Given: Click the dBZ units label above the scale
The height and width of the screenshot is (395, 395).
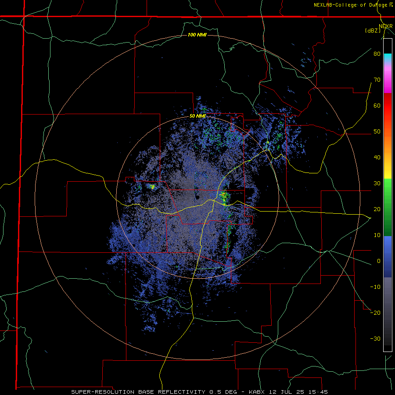Looking at the screenshot, I should point(373,31).
